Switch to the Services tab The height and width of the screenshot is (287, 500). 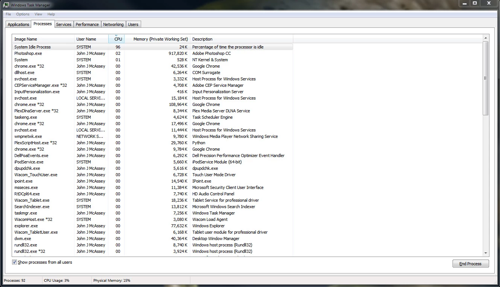(64, 24)
